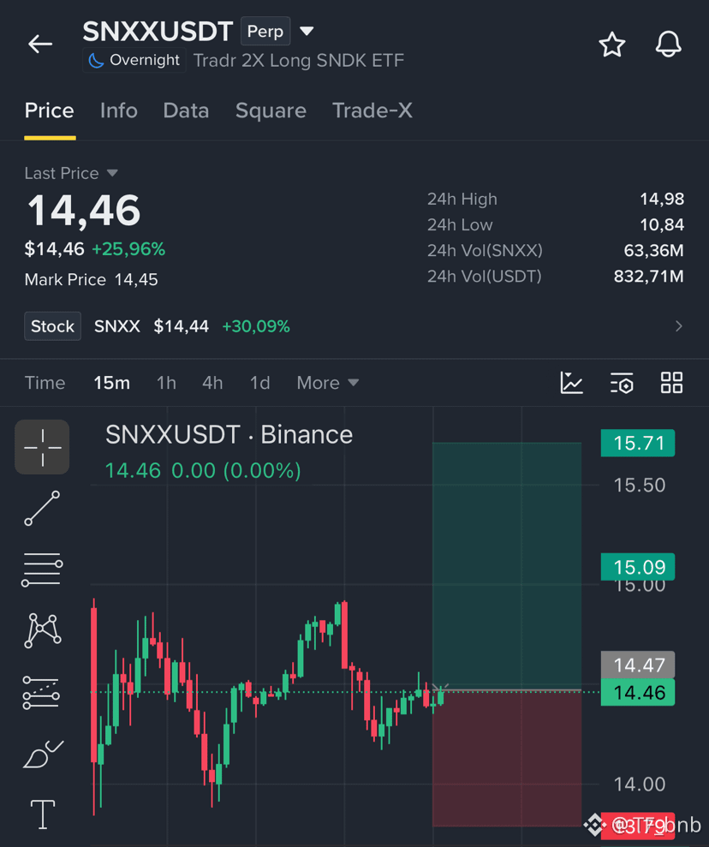Switch to the Data tab

[x=186, y=110]
